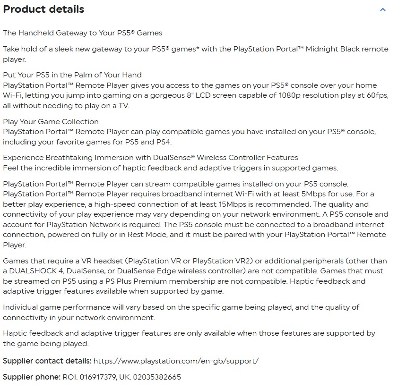
Task: Click the 'Experience Breathtaking Immersion' heading line
Action: pos(150,158)
